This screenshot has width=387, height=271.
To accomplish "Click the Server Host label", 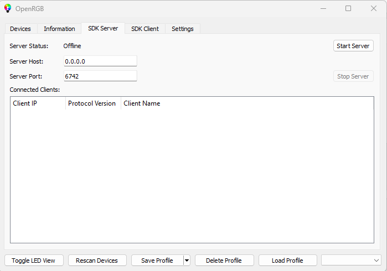I will [x=27, y=61].
